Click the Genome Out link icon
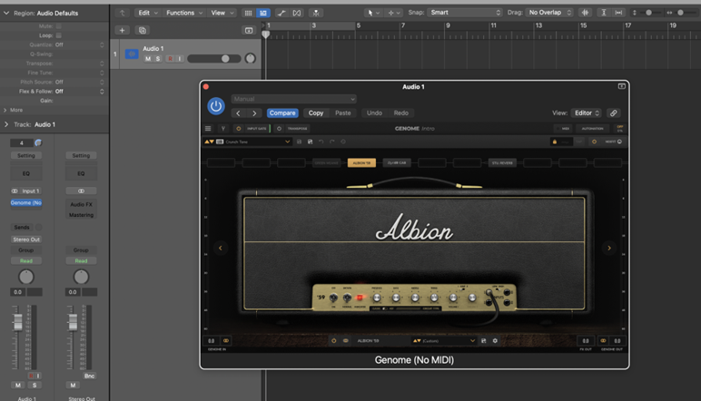Screen dimensions: 701x401 pyautogui.click(x=603, y=341)
